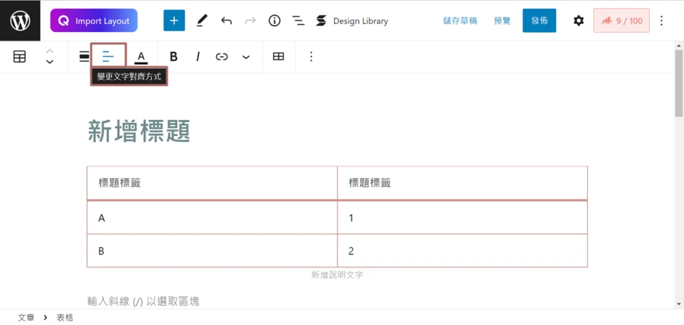Open the block inserter plus button
The width and height of the screenshot is (684, 325).
(174, 21)
